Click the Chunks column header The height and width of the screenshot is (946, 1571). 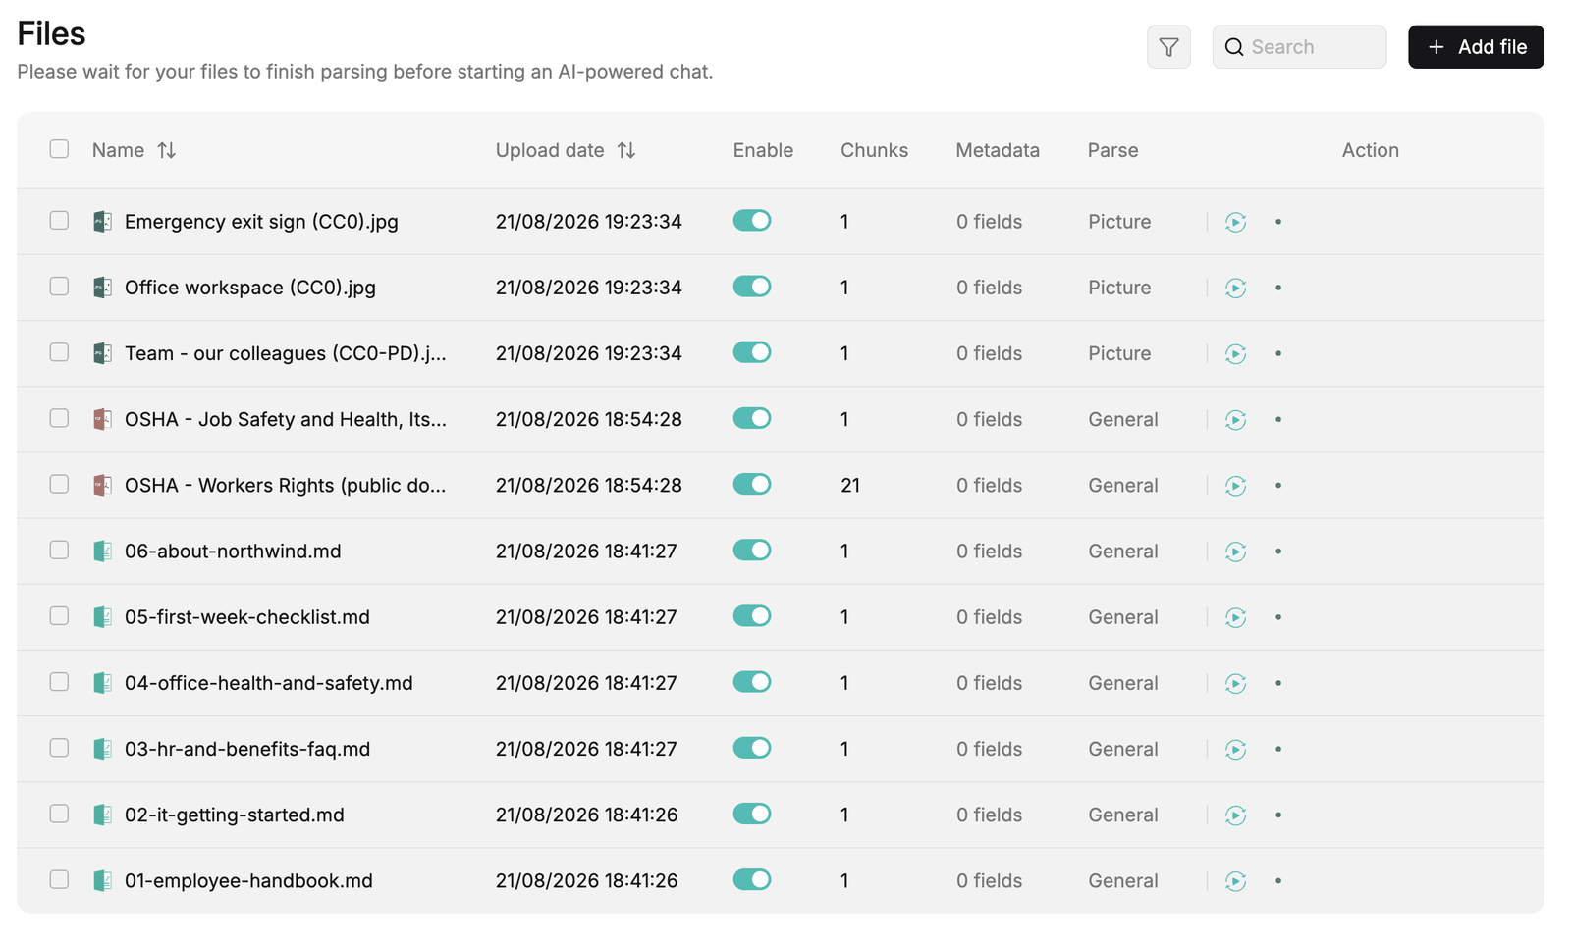(874, 150)
